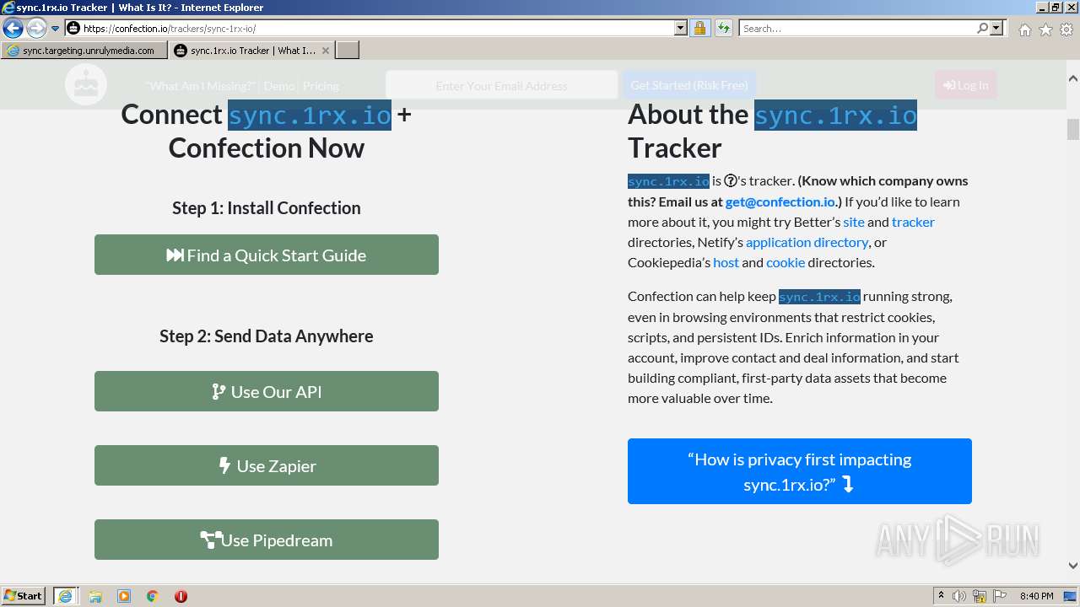
Task: Click the refresh page icon
Action: [723, 28]
